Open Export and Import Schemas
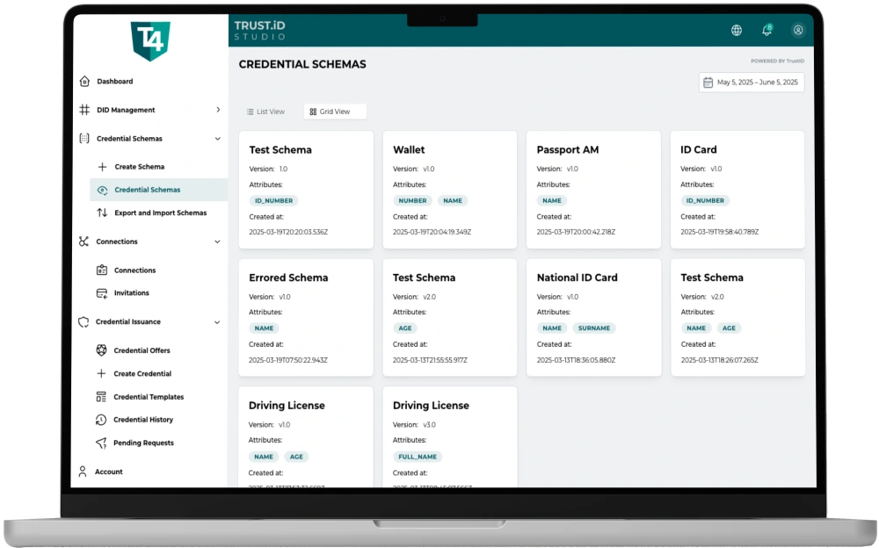Viewport: 879px width, 548px height. 160,213
